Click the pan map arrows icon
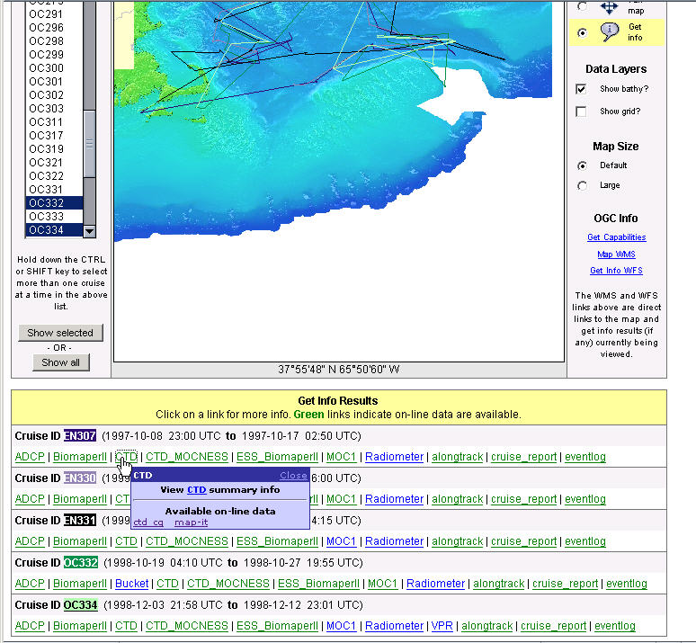Image resolution: width=696 pixels, height=643 pixels. [x=611, y=7]
